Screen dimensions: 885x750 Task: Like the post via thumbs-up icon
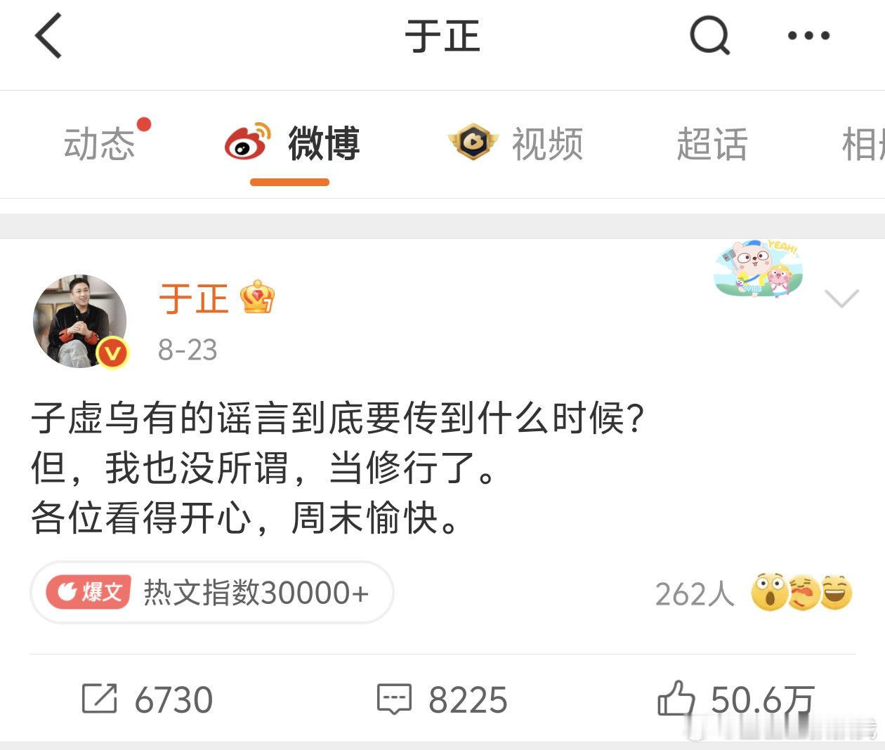[x=676, y=698]
